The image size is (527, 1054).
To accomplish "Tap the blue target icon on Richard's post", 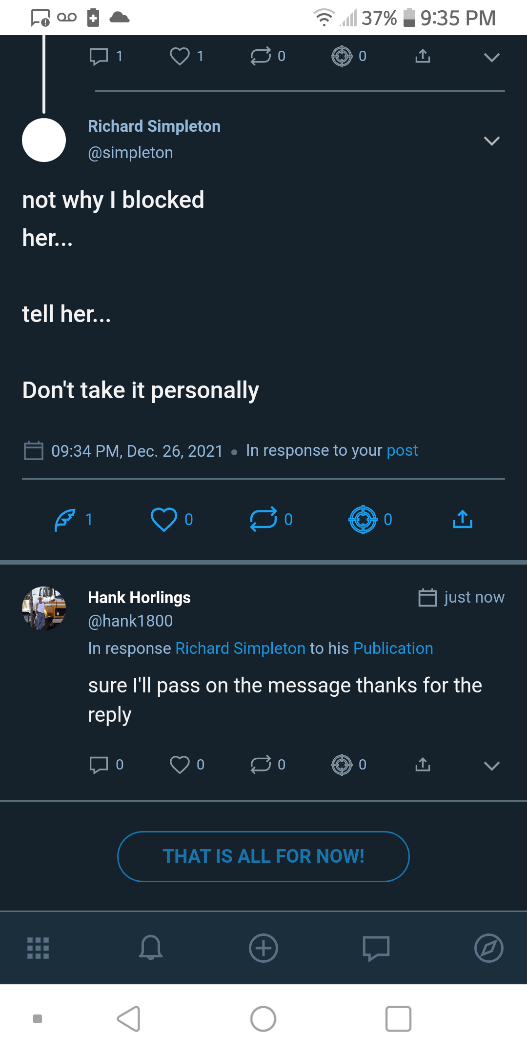I will click(x=363, y=520).
